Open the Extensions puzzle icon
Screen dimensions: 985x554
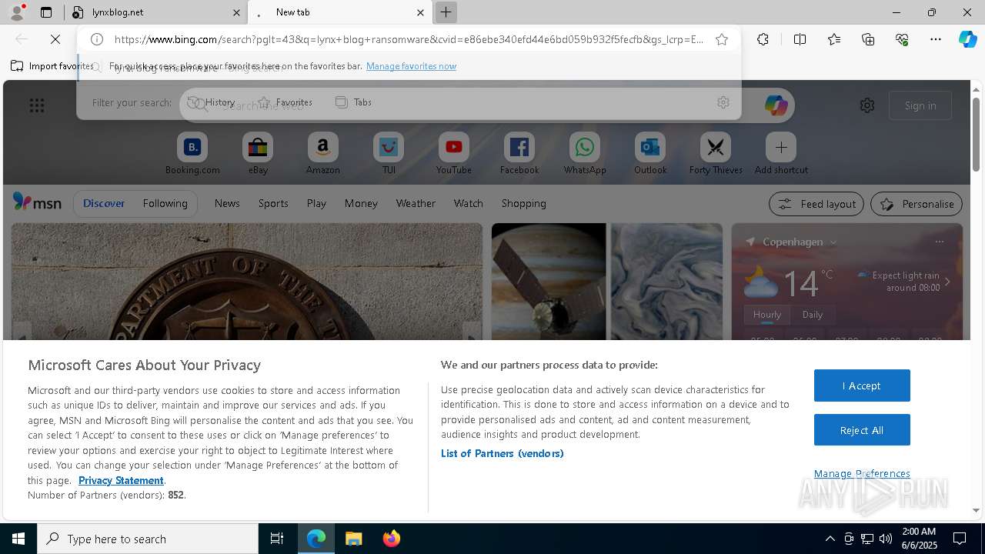click(763, 39)
